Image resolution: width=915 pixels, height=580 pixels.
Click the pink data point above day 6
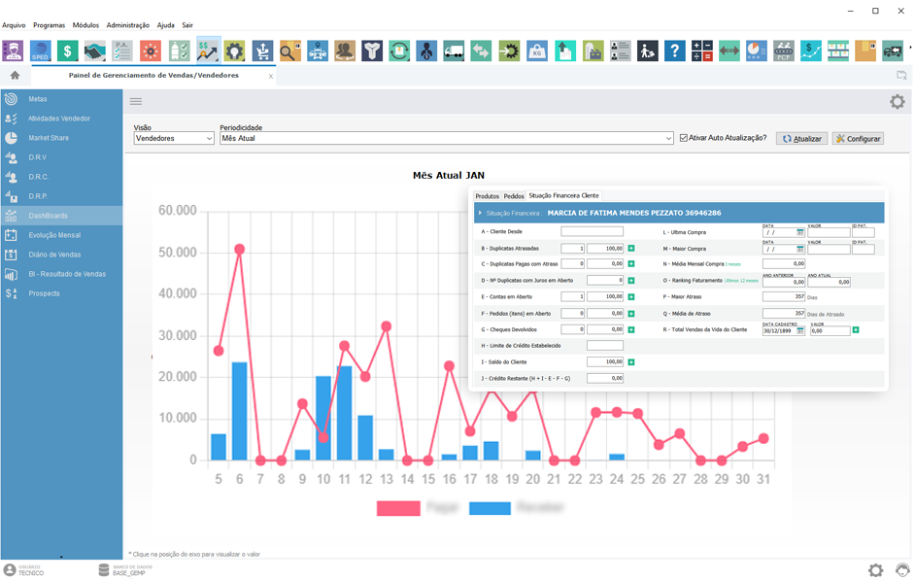pos(239,249)
